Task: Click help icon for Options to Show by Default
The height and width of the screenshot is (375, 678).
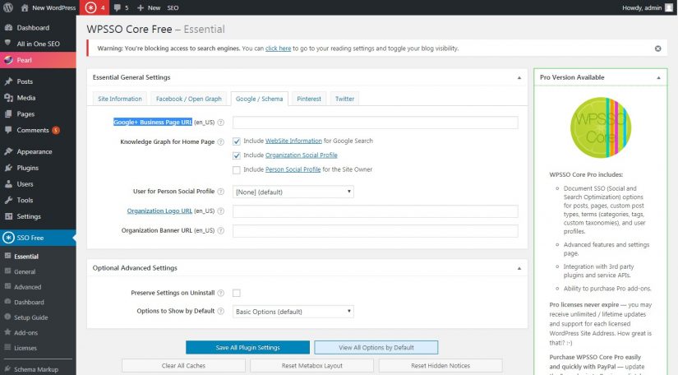Action: (220, 311)
